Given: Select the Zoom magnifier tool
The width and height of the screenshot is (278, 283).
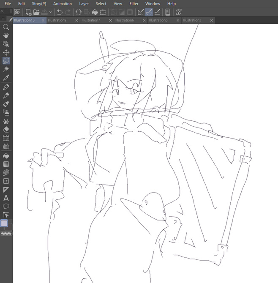Looking at the screenshot, I should click(x=6, y=27).
